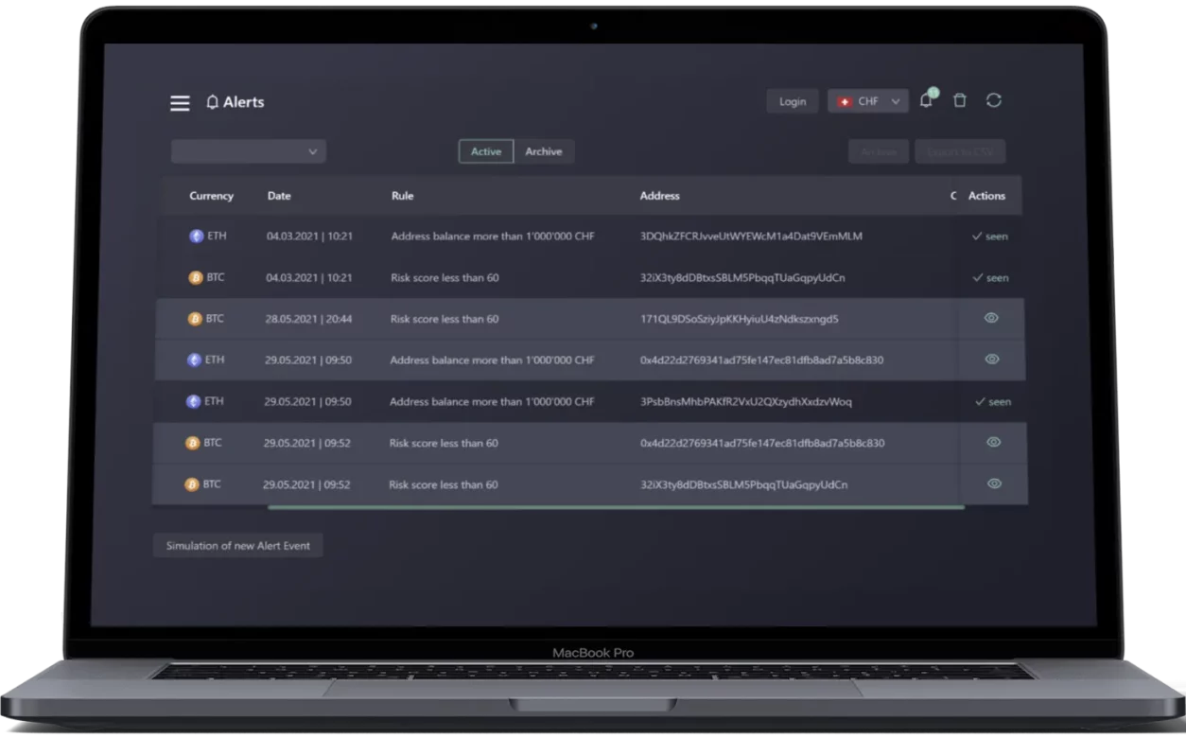Image resolution: width=1186 pixels, height=738 pixels.
Task: Click Simulation of new Alert Event button
Action: pyautogui.click(x=238, y=546)
